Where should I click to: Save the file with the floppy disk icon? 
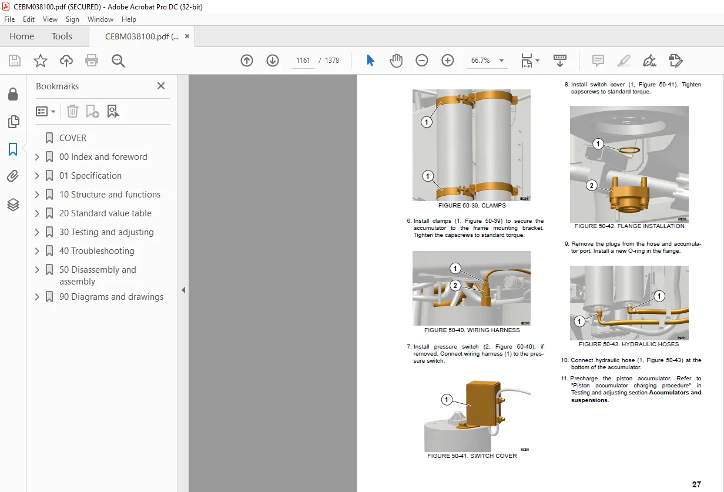point(15,61)
